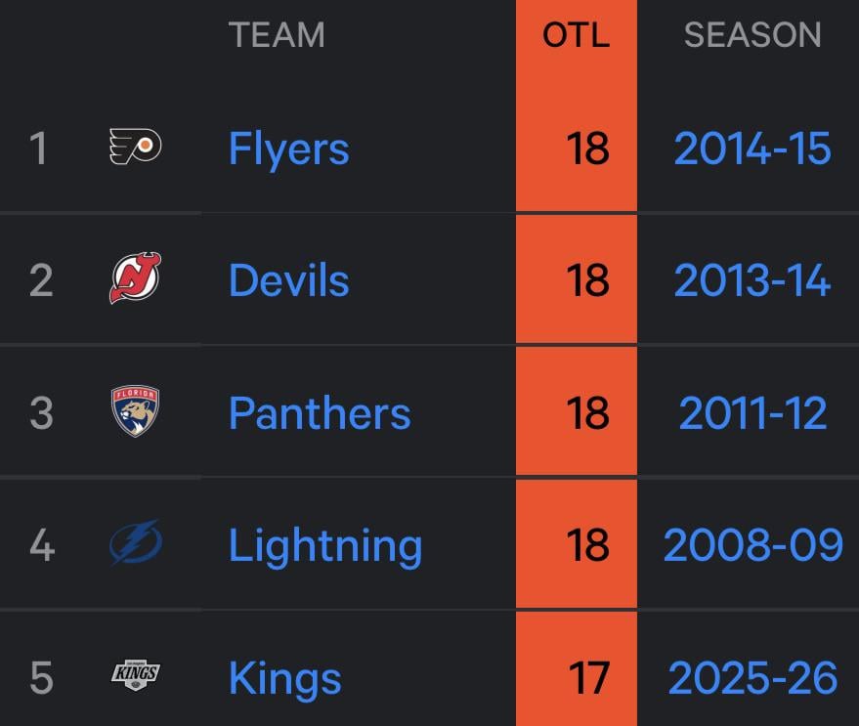Image resolution: width=859 pixels, height=726 pixels.
Task: Click the Lightning team logo
Action: click(x=135, y=543)
